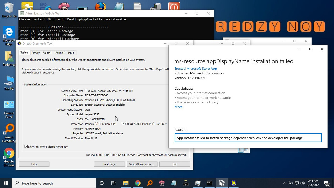Viewport: 334px width, 188px height.
Task: Open the volume icon in system tray
Action: click(303, 183)
